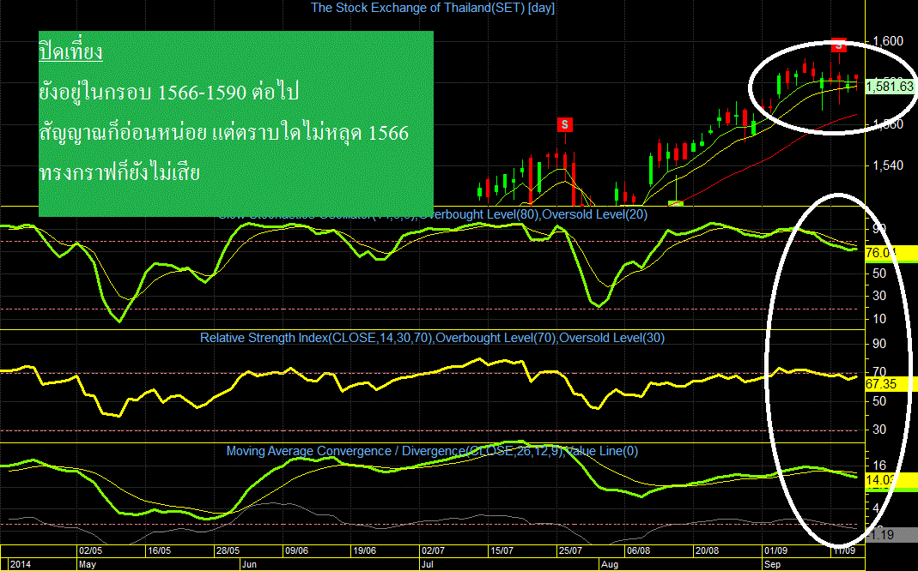Click the 02/07 date label on time axis

[434, 550]
